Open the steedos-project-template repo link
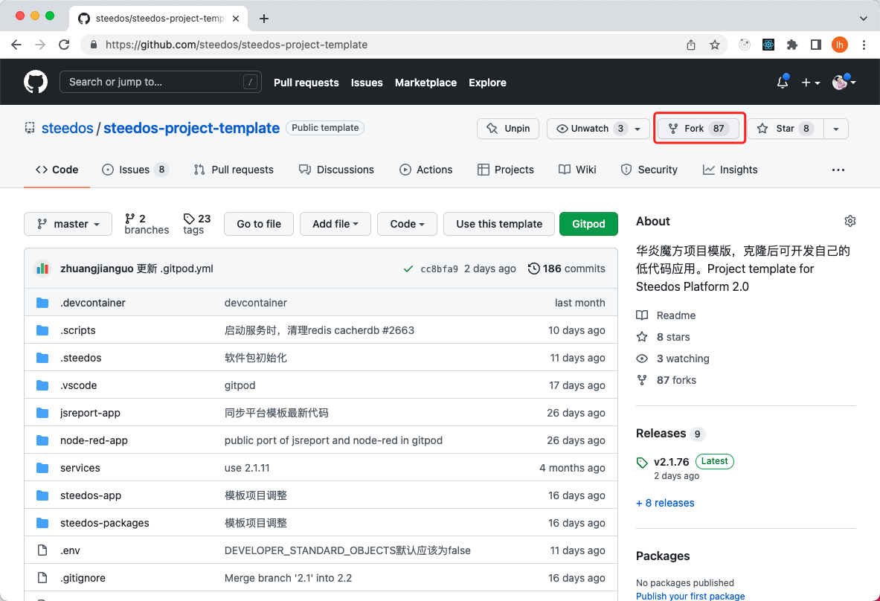This screenshot has width=880, height=601. (191, 128)
